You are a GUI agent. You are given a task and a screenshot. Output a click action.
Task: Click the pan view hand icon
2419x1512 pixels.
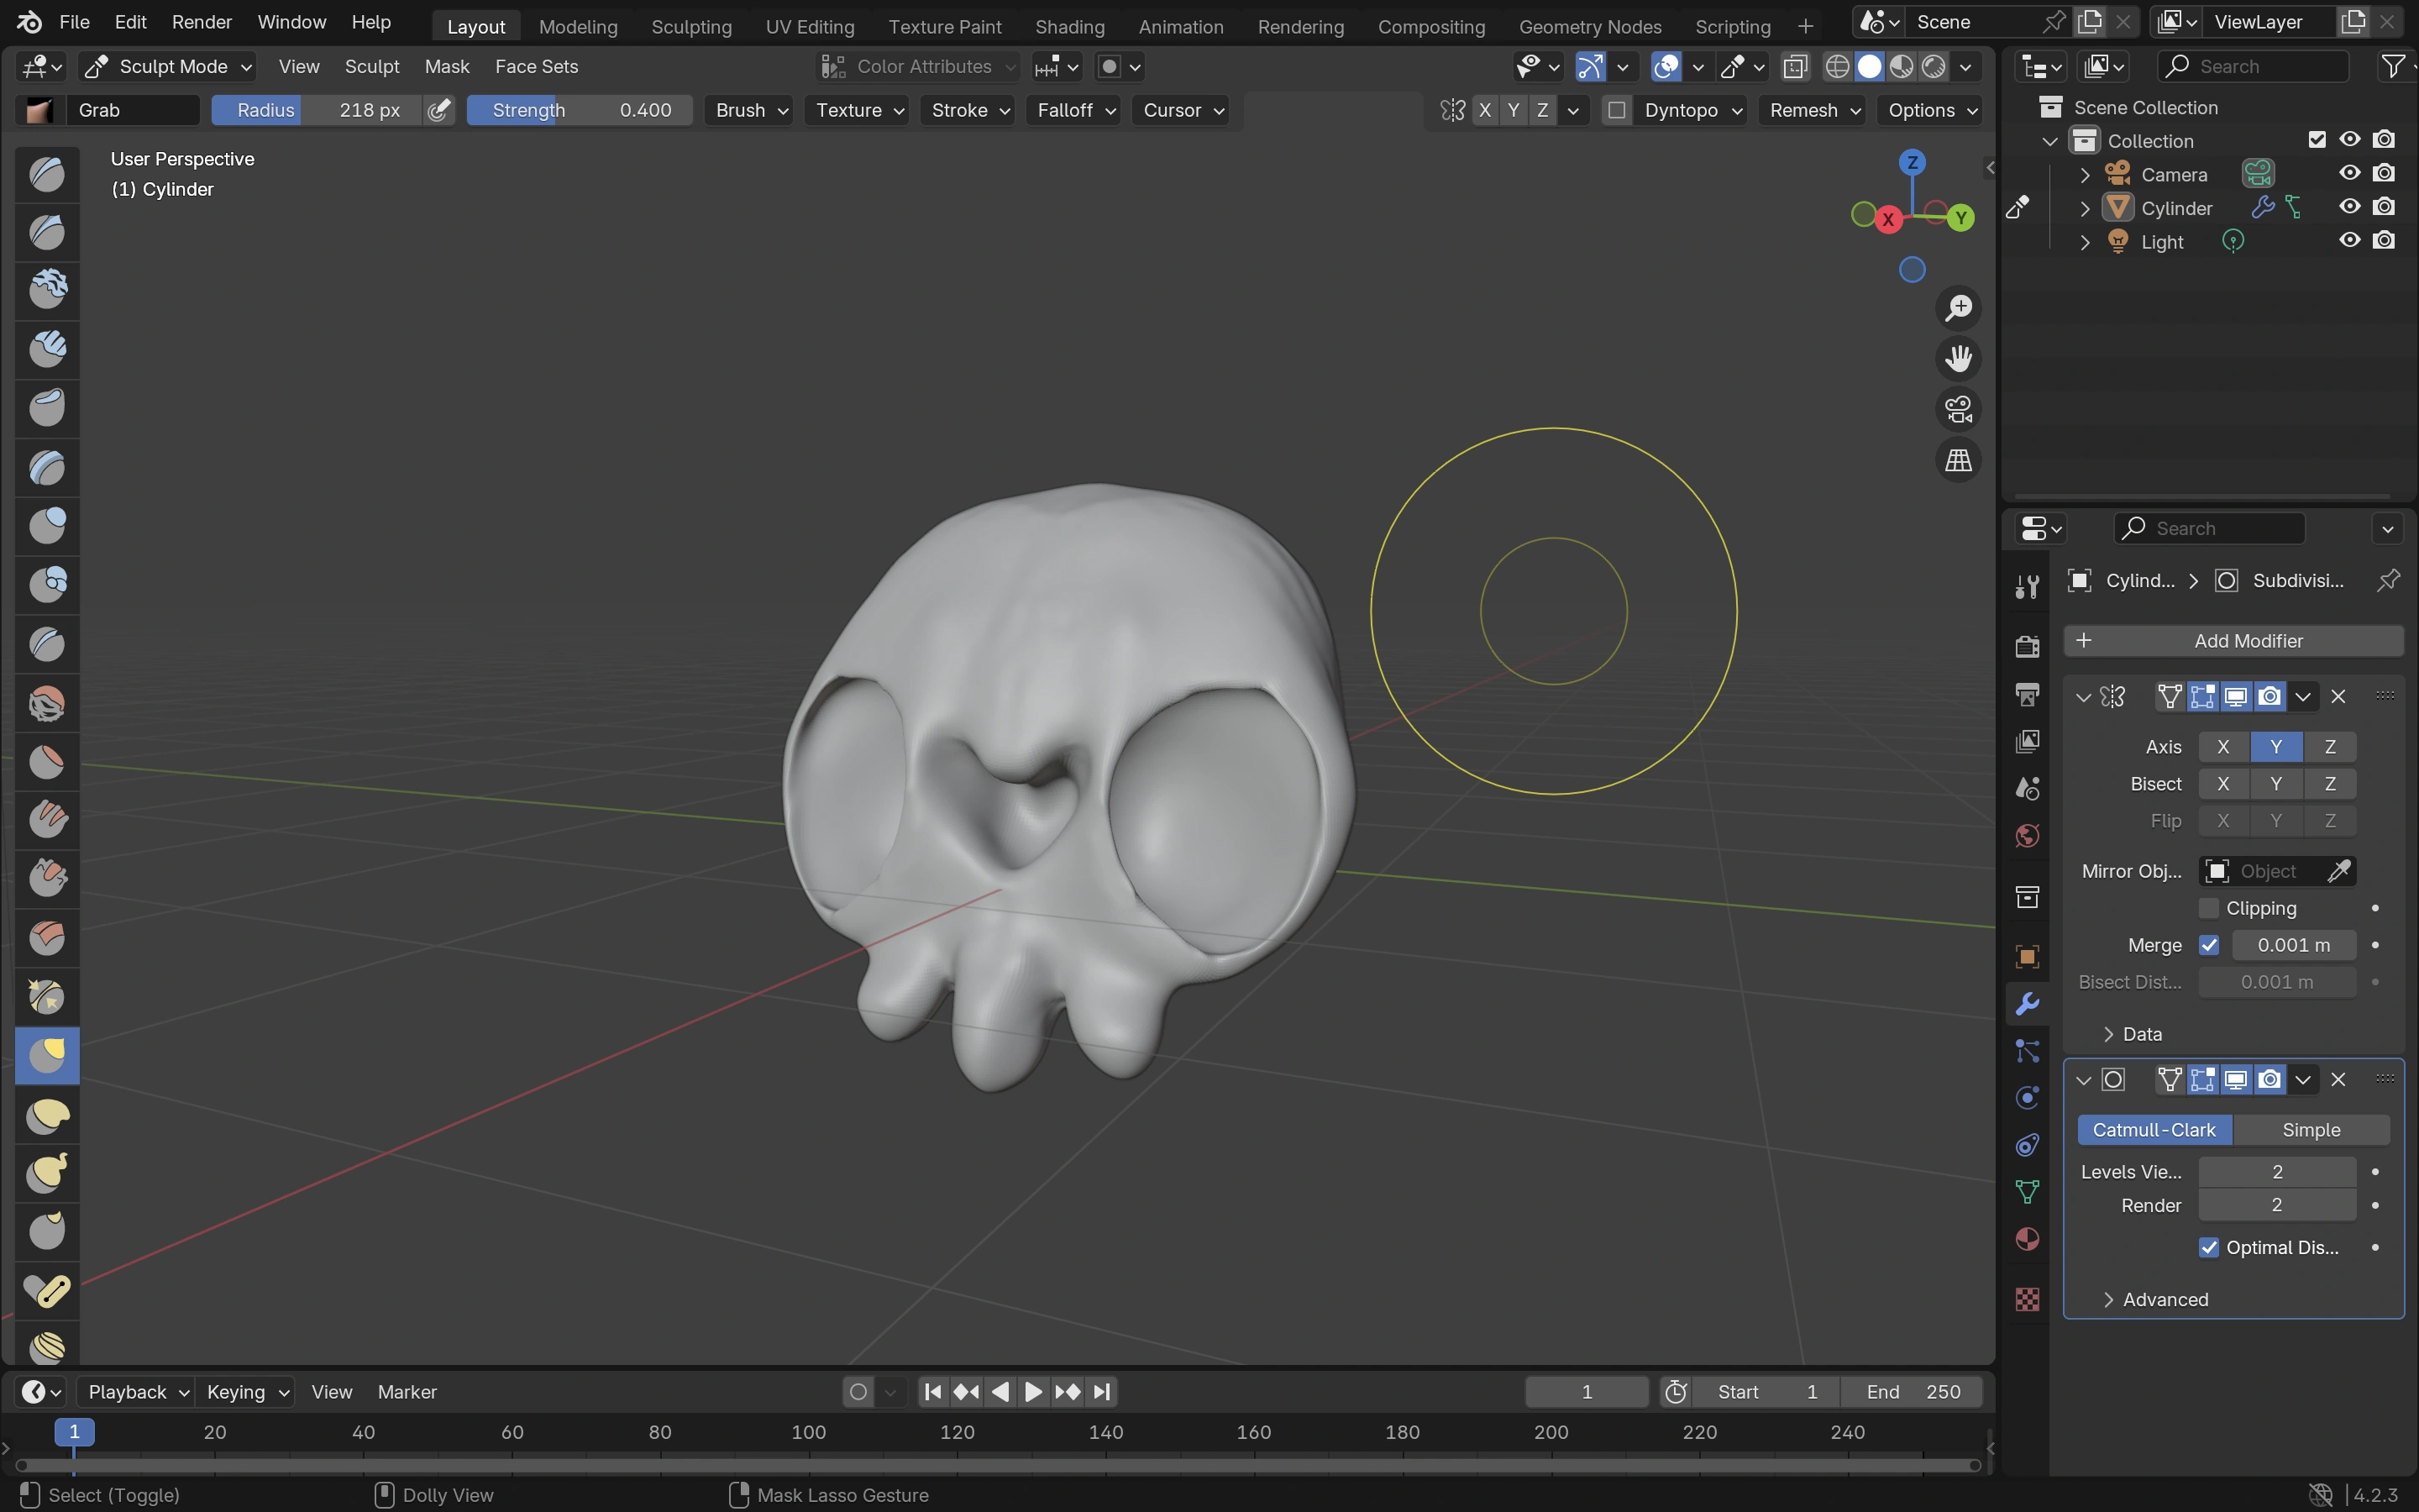1958,358
